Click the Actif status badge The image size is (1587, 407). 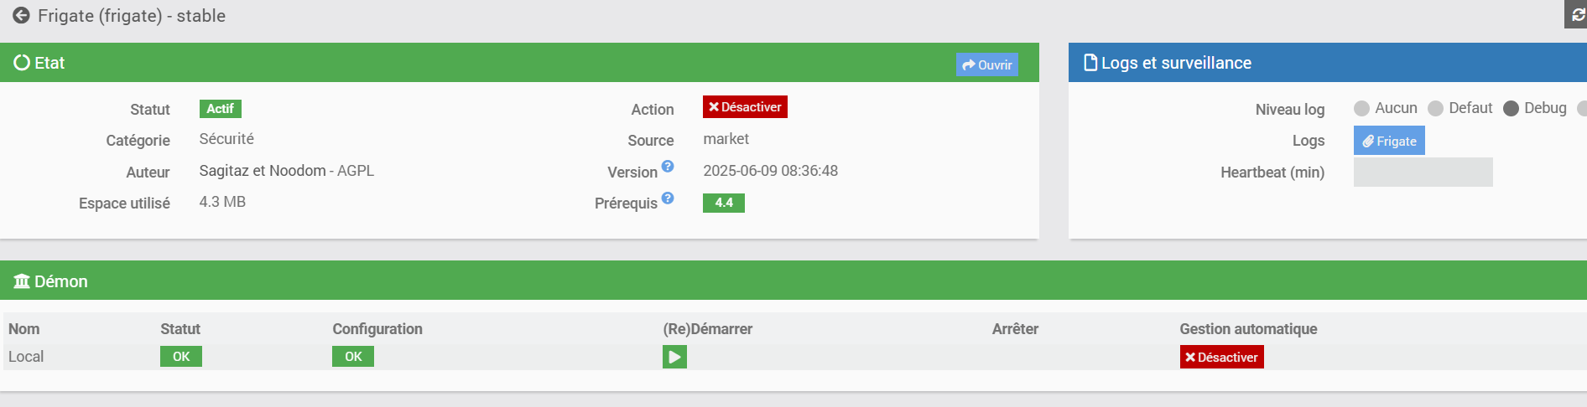[220, 109]
